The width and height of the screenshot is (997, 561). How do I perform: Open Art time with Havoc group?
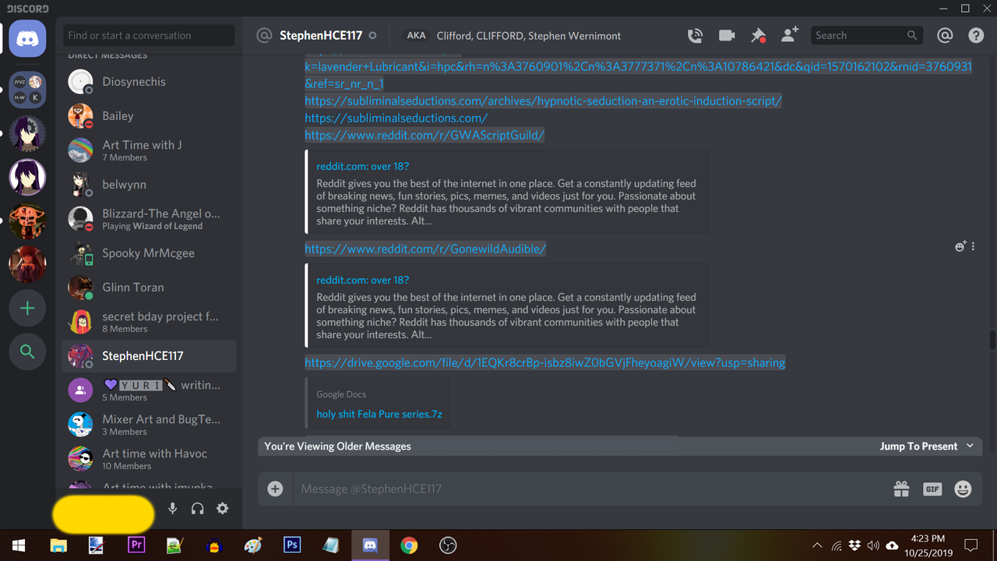149,459
